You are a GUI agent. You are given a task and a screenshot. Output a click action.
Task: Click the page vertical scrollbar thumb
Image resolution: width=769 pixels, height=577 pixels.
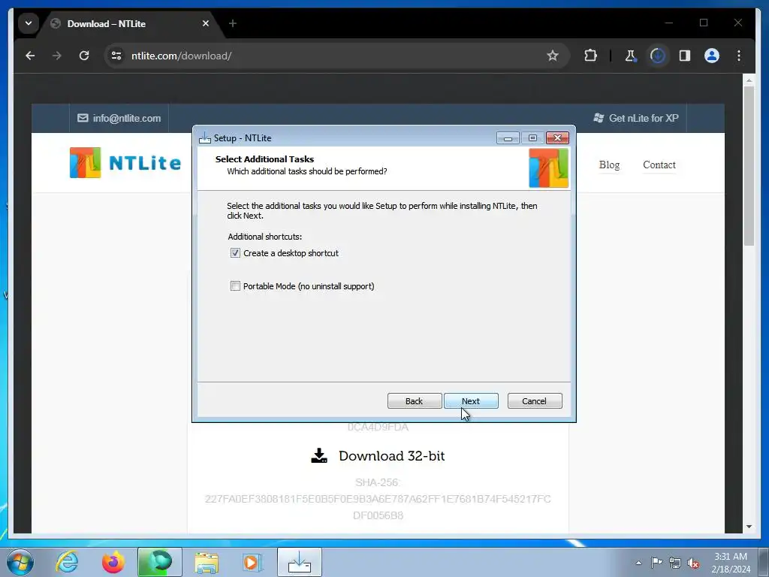click(x=749, y=166)
